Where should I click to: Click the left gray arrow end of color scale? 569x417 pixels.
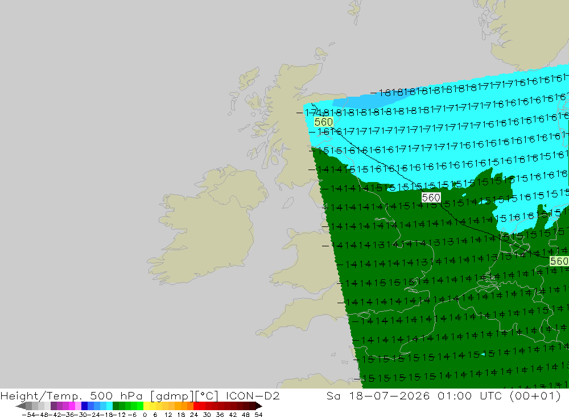click(x=20, y=406)
